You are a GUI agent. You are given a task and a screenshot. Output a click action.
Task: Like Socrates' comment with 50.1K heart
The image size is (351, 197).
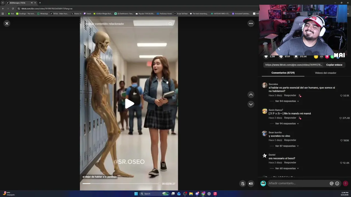click(341, 96)
